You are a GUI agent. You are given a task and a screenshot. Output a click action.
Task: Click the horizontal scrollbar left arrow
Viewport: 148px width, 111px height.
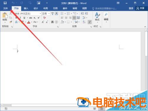(x=2, y=105)
